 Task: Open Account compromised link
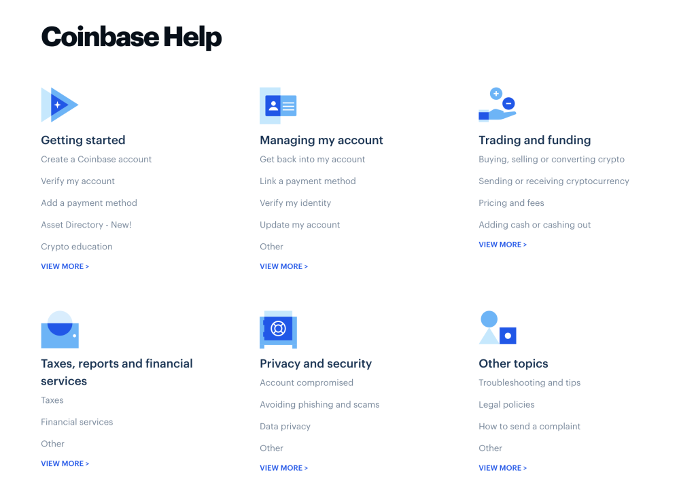(307, 383)
